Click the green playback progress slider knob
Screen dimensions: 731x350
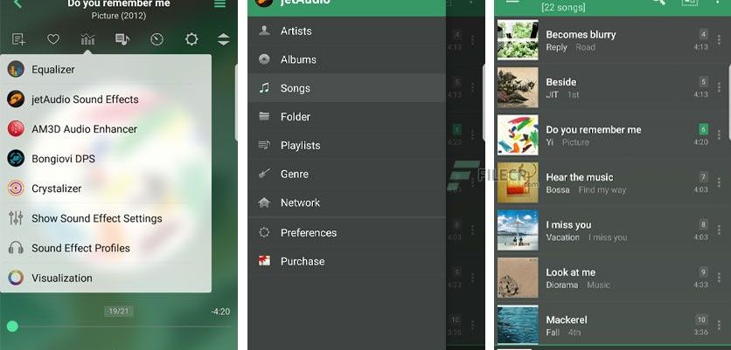[12, 326]
